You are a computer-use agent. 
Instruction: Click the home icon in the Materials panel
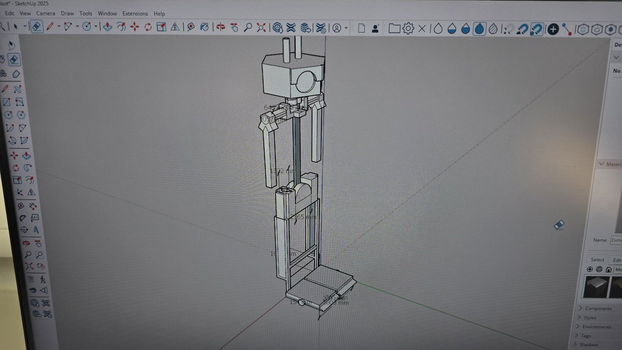point(609,269)
